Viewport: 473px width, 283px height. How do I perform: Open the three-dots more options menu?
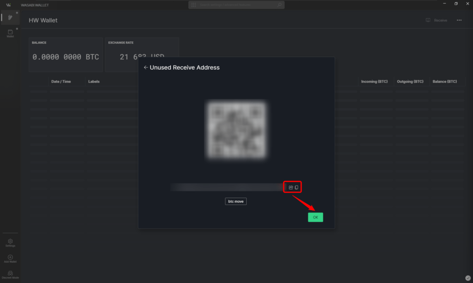(459, 20)
